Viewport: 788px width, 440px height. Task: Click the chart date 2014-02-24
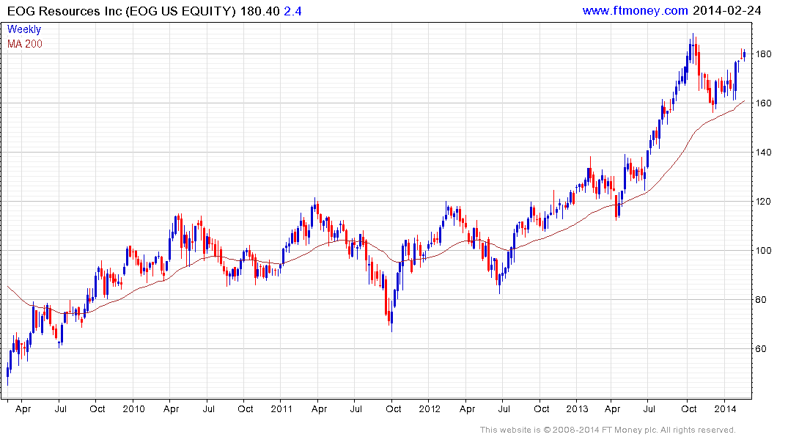pos(726,10)
